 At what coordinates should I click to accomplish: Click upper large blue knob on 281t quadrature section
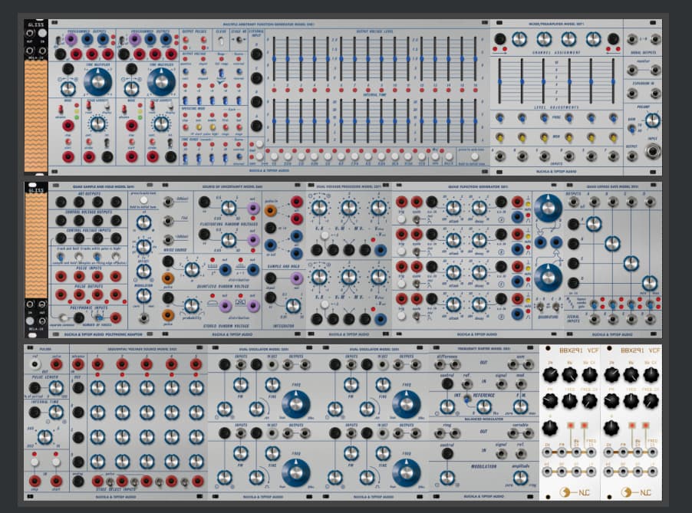click(548, 208)
